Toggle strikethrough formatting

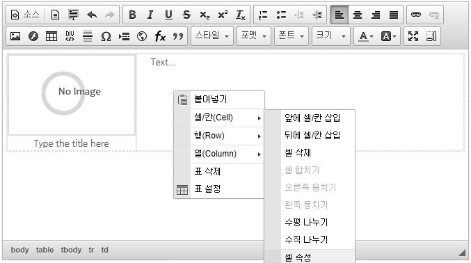(186, 15)
